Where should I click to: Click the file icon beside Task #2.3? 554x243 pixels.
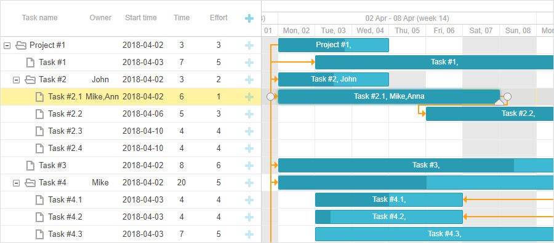(x=40, y=131)
